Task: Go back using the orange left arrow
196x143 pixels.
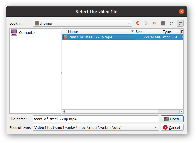Action: 137,23
